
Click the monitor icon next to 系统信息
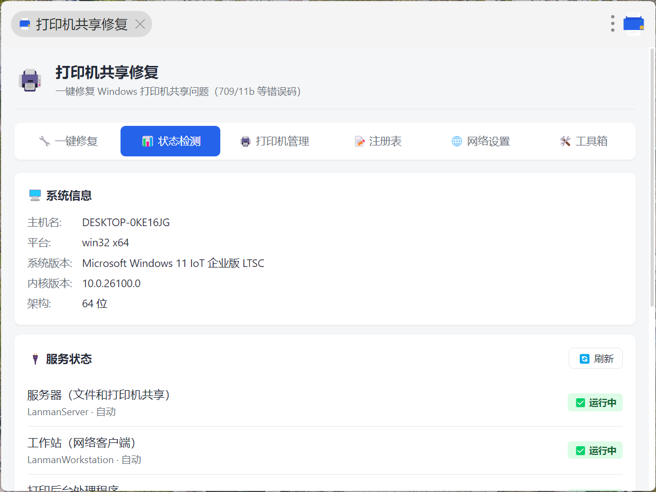coord(35,196)
